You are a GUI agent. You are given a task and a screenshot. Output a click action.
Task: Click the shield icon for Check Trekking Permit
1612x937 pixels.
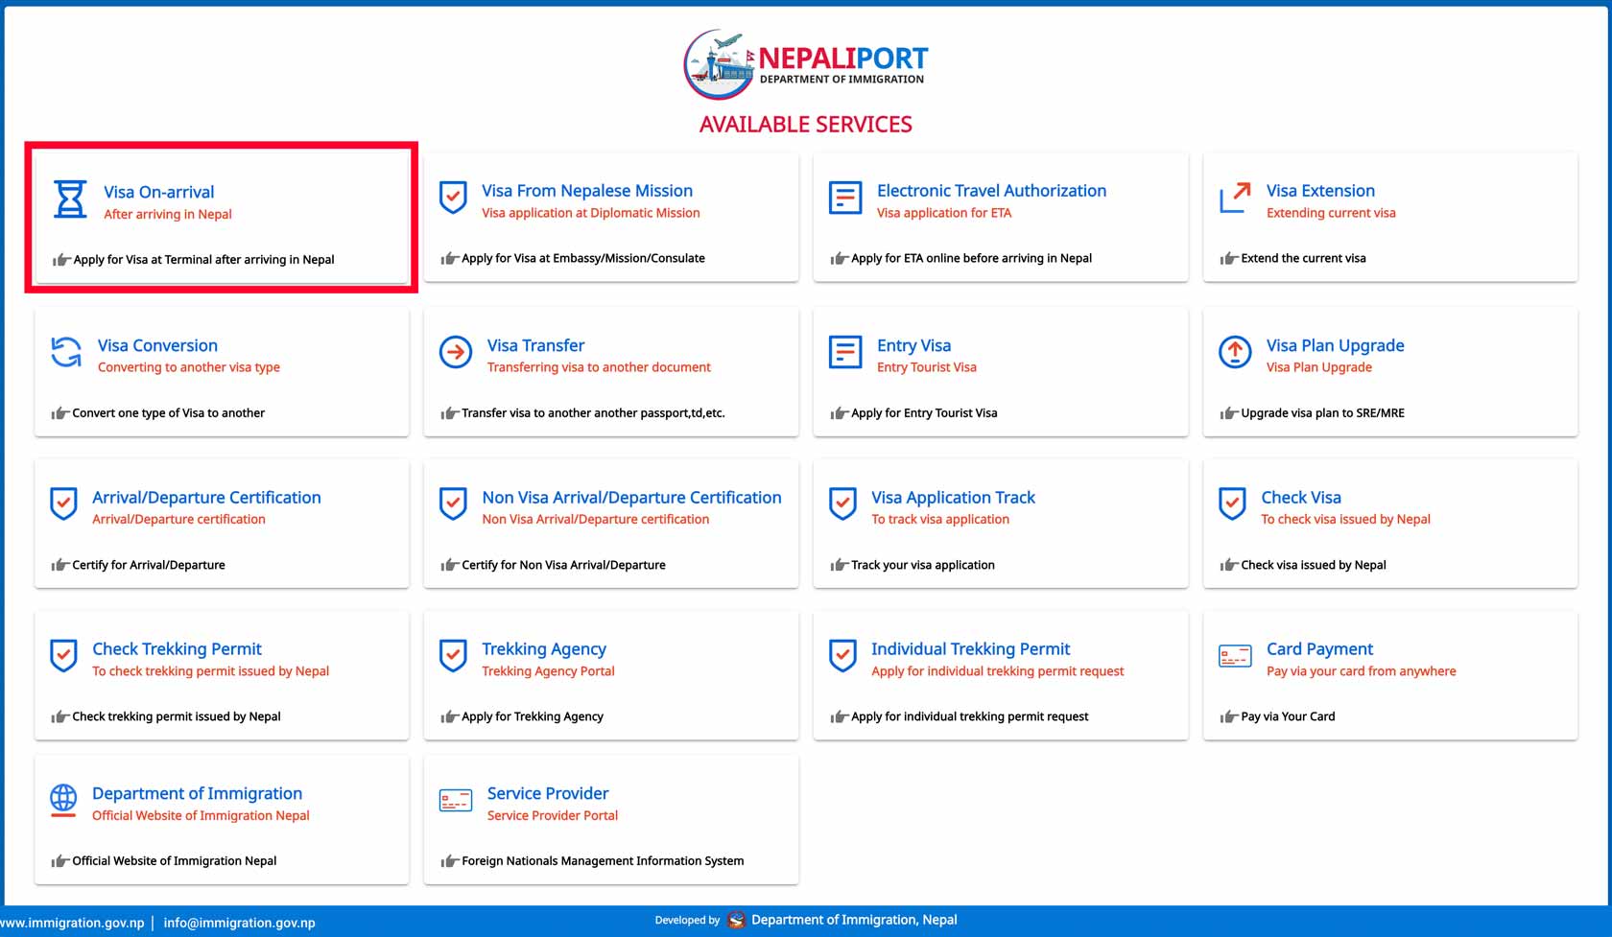click(63, 656)
